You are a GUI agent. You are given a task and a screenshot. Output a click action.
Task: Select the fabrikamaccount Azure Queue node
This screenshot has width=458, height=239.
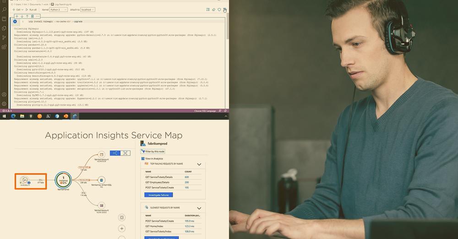pos(101,206)
